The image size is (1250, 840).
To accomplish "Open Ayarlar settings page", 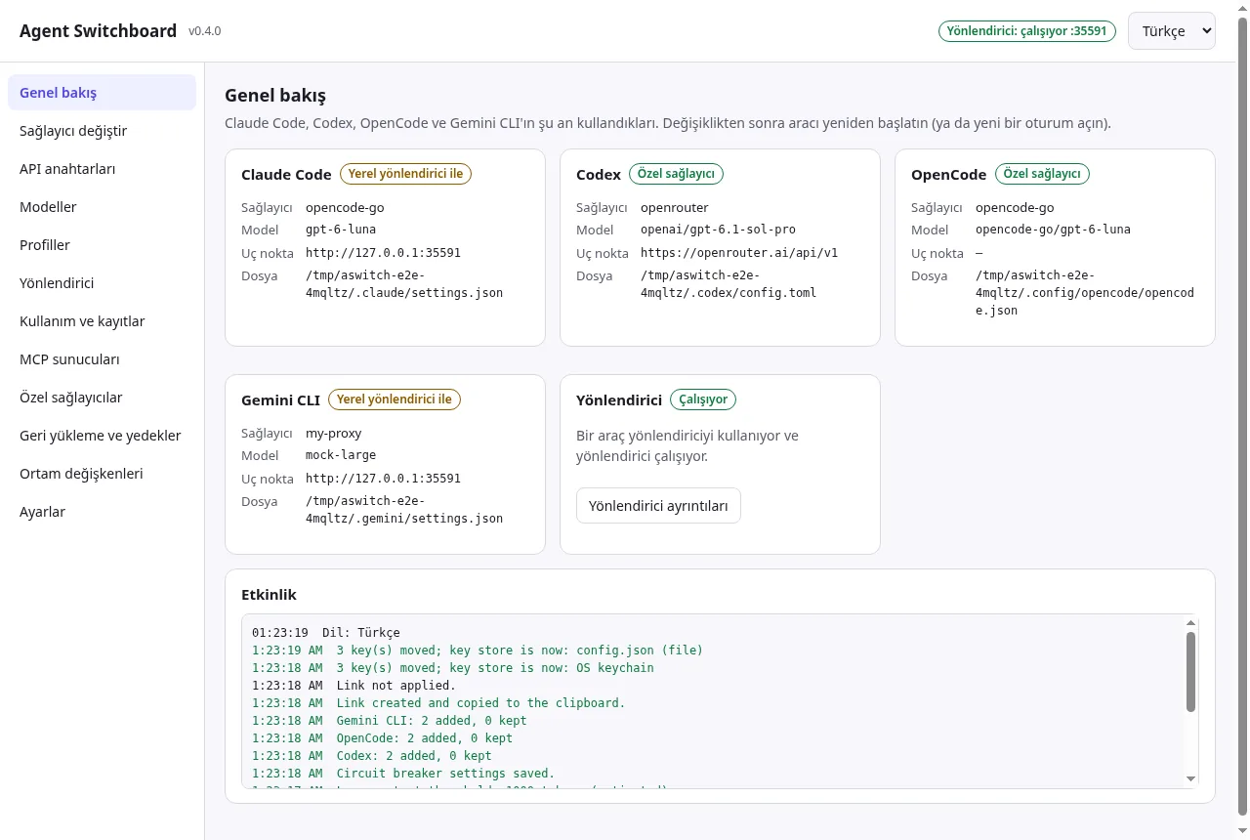I will pyautogui.click(x=102, y=512).
